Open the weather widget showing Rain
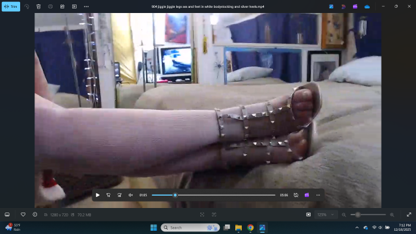This screenshot has height=234, width=416. click(13, 227)
